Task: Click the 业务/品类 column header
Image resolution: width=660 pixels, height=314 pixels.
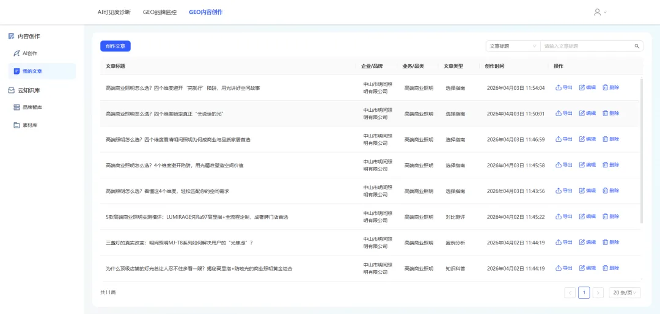Action: point(413,66)
